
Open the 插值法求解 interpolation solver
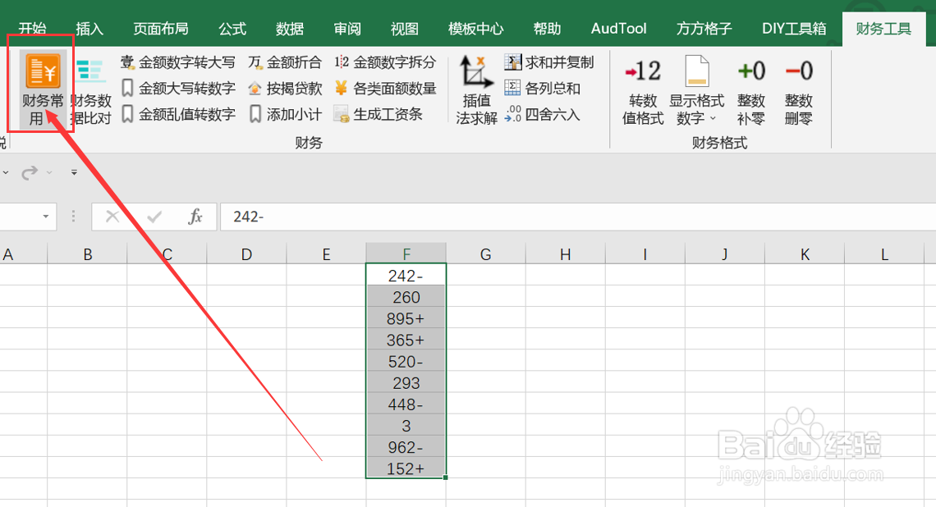(475, 89)
